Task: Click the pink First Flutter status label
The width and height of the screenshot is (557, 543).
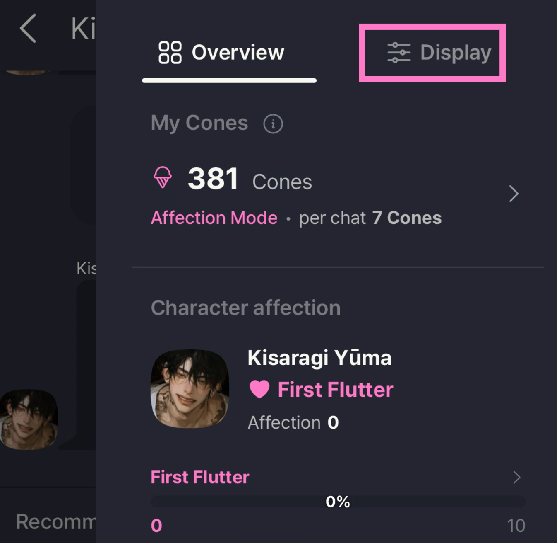Action: 336,390
